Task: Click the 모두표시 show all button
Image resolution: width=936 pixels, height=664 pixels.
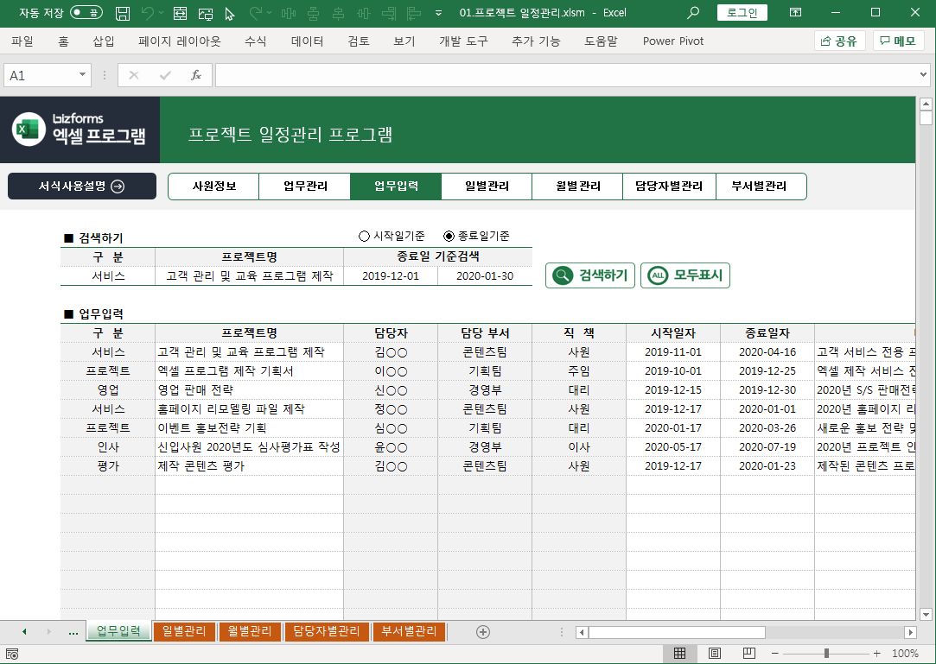Action: click(685, 275)
